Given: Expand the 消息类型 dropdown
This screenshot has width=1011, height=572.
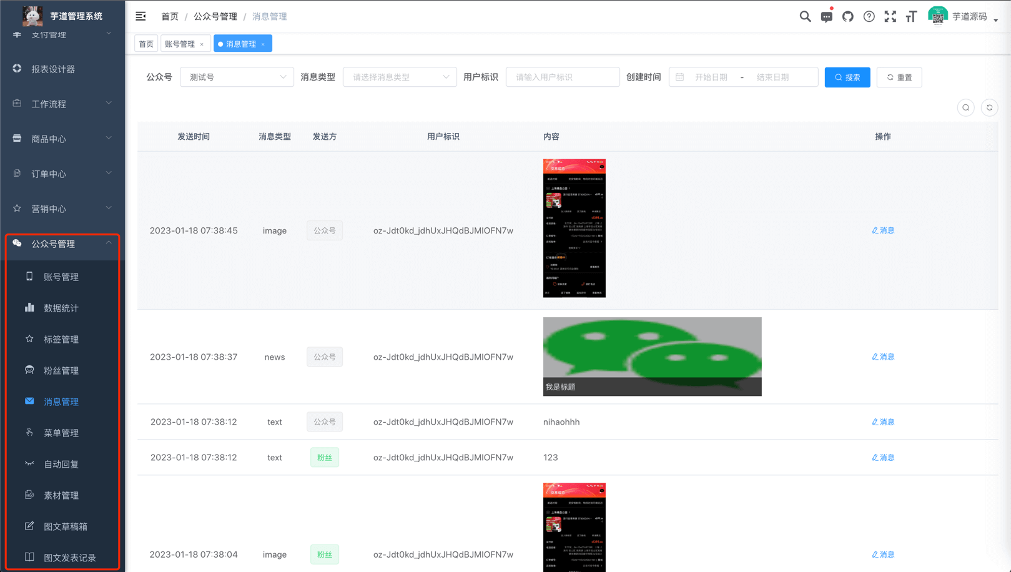Looking at the screenshot, I should (400, 76).
